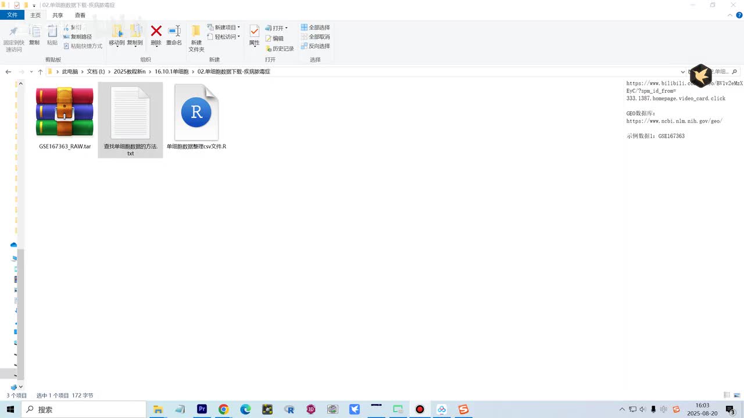Create a folder with 新建文件夹 icon
The image size is (744, 418).
tap(196, 31)
